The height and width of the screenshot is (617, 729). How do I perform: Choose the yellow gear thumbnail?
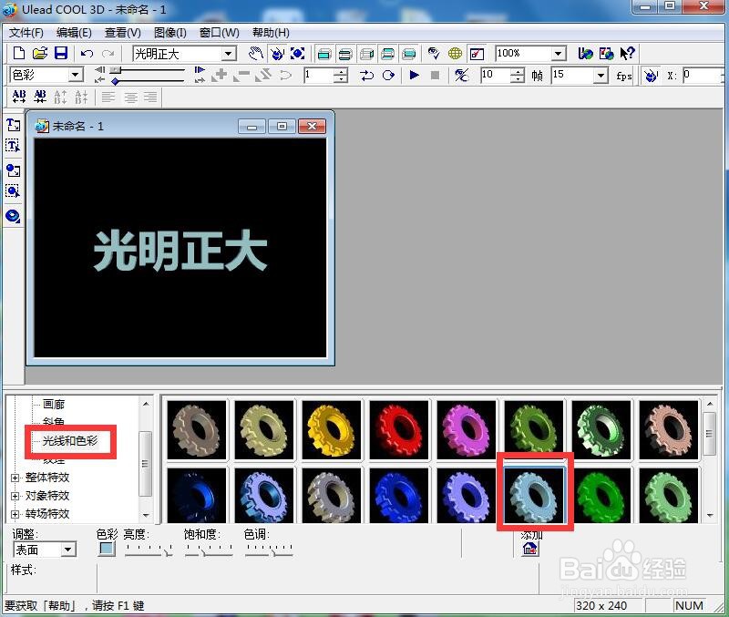[x=331, y=429]
